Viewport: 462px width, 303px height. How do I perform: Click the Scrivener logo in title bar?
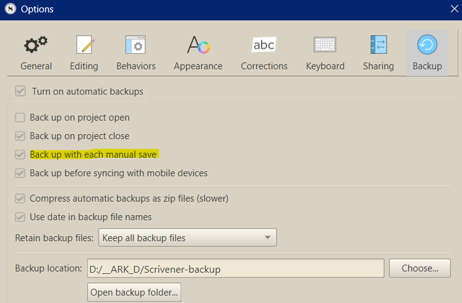pyautogui.click(x=10, y=9)
